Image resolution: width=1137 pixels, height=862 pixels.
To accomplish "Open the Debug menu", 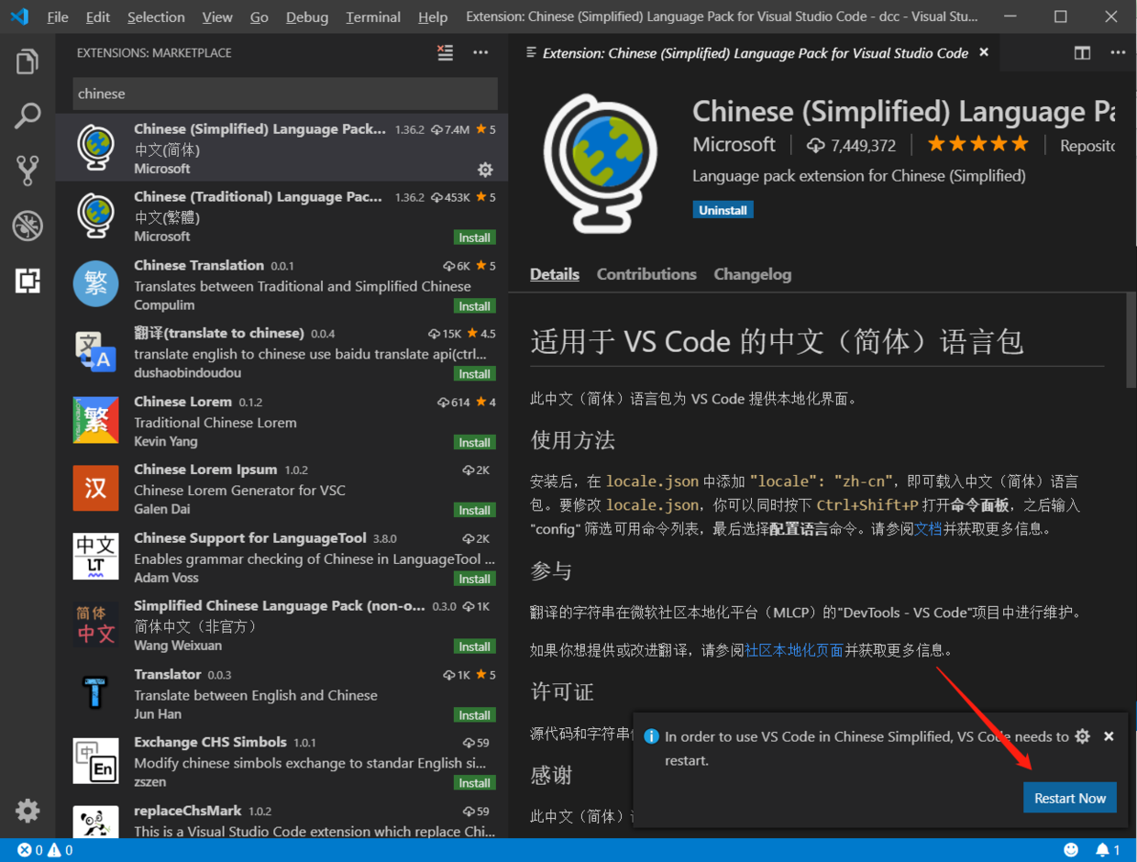I will (307, 17).
